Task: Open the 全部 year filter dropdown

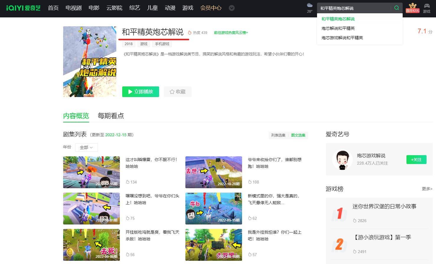Action: [x=86, y=147]
